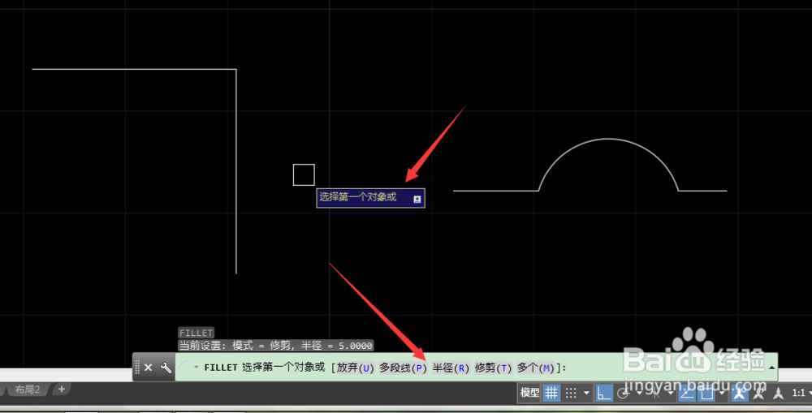Choose the 多段线(P) option
Screen dimensions: 812x413
[x=403, y=368]
